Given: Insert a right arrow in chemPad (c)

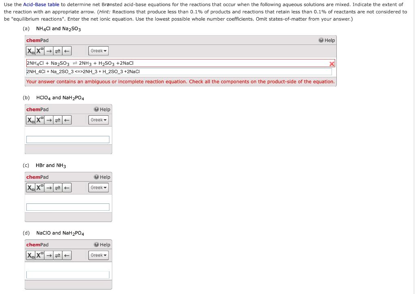Looking at the screenshot, I should click(x=49, y=187).
